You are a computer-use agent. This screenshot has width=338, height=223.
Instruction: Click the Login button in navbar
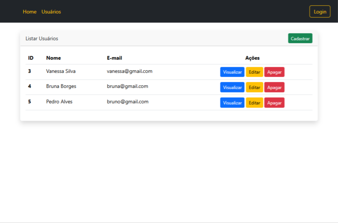pos(320,12)
